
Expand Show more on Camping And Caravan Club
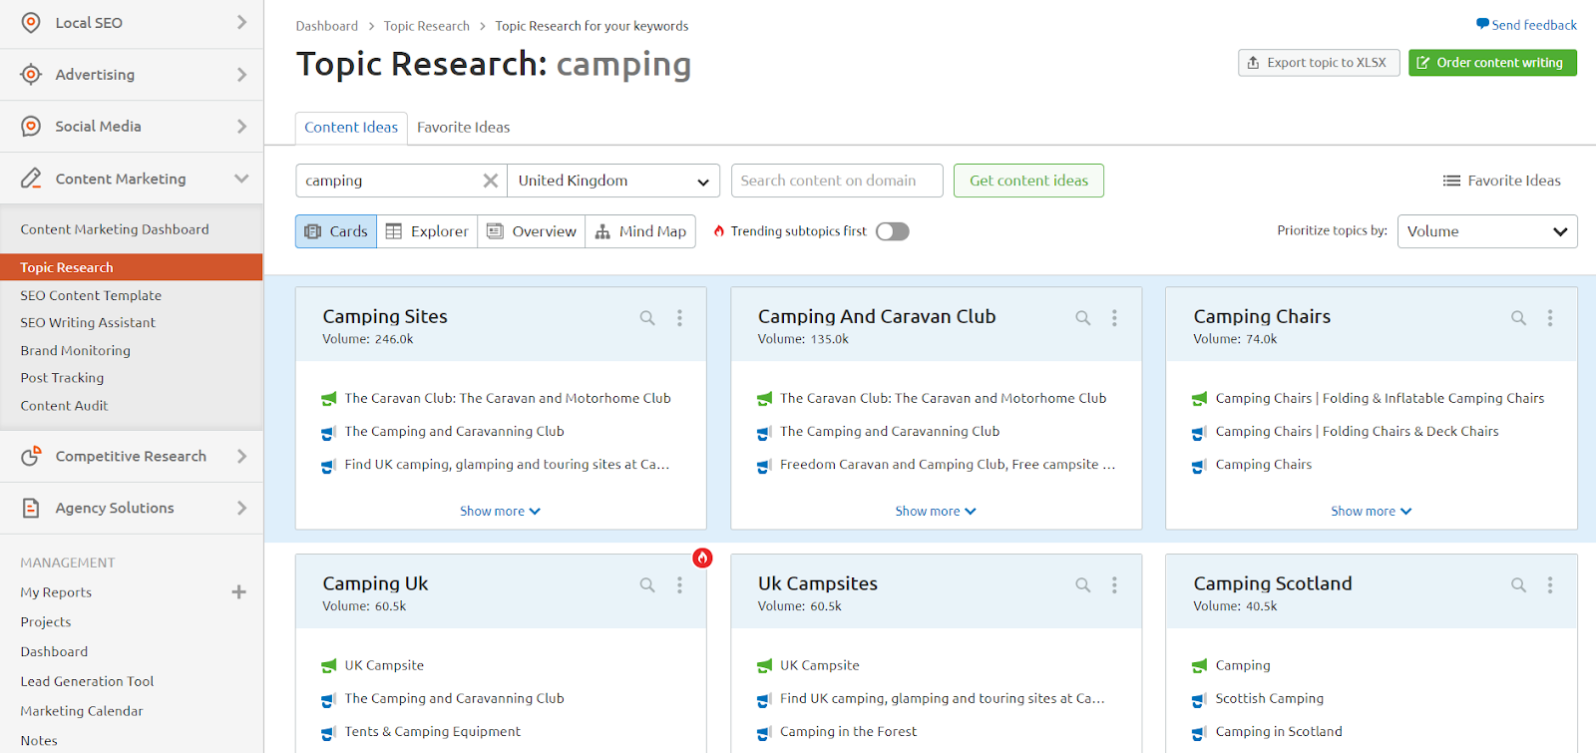(x=936, y=511)
